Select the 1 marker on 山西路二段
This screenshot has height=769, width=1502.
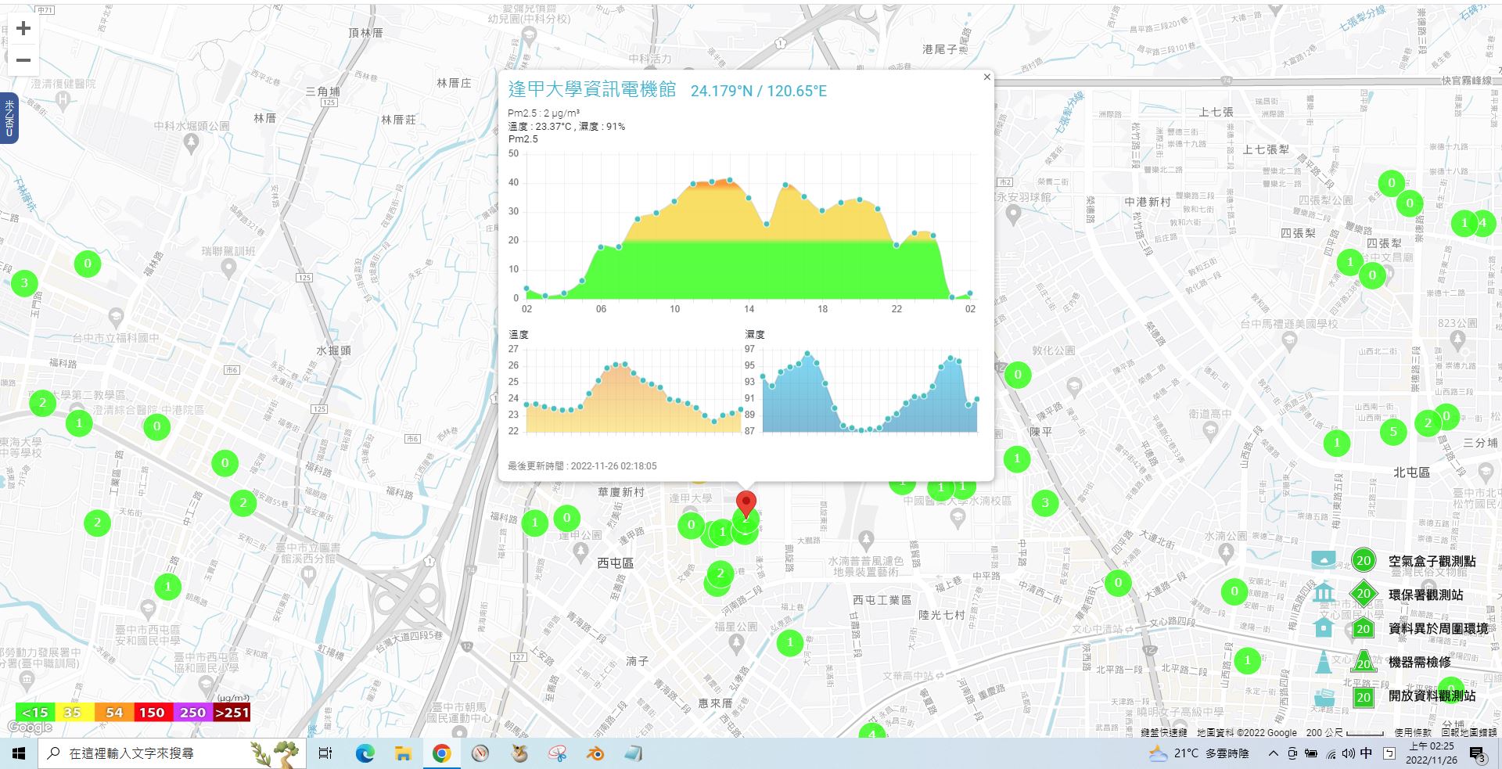(x=1247, y=661)
